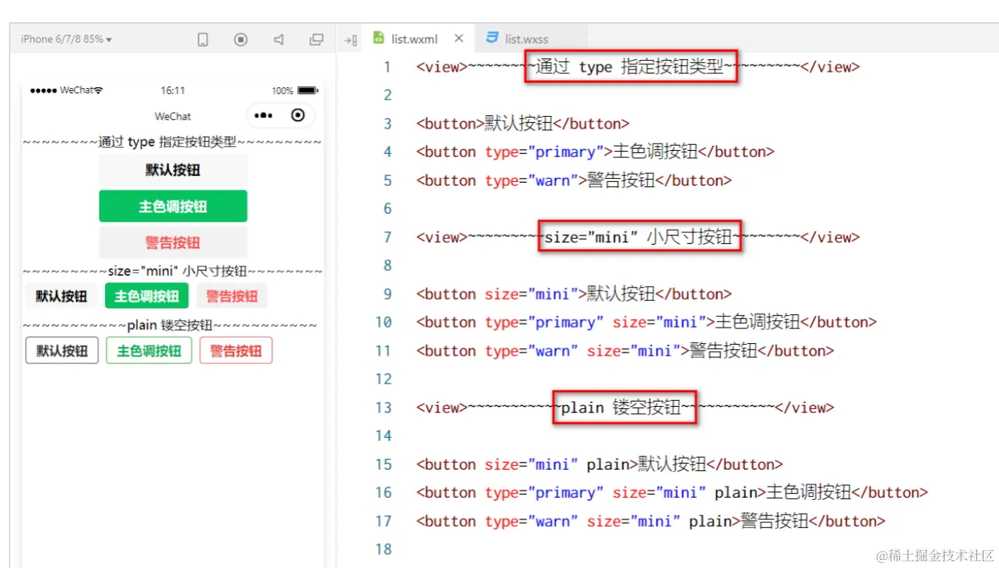The image size is (999, 568).
Task: Click the detach simulator window icon
Action: pyautogui.click(x=317, y=40)
